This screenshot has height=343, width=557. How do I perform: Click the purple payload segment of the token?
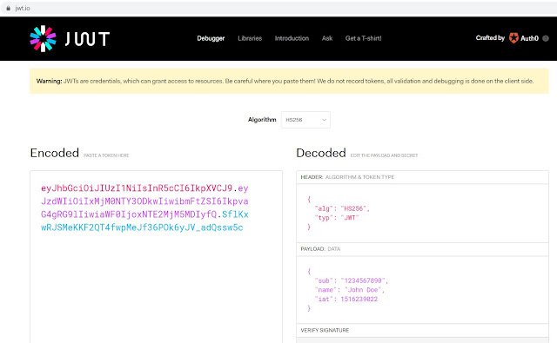tap(144, 201)
